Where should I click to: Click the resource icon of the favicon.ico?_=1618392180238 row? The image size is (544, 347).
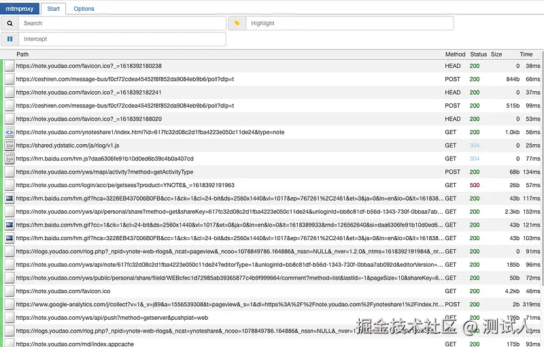pos(10,66)
